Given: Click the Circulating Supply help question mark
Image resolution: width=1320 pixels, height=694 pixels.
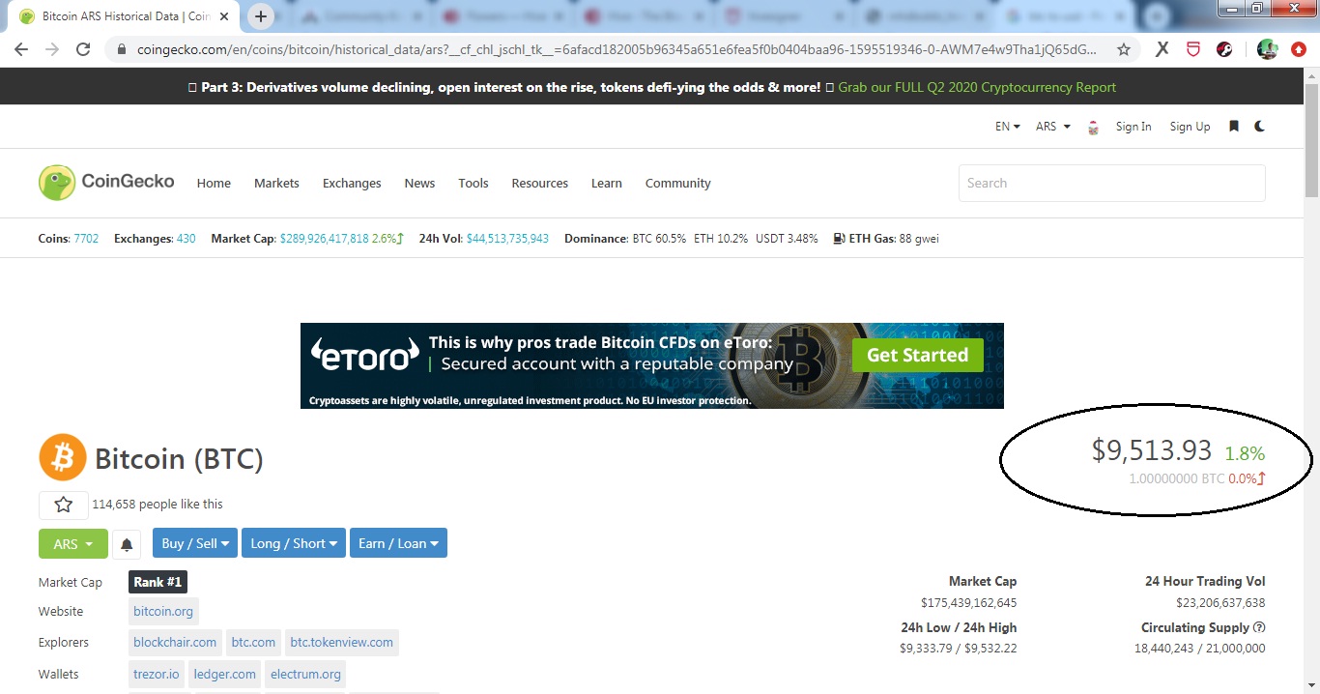Looking at the screenshot, I should click(x=1259, y=627).
